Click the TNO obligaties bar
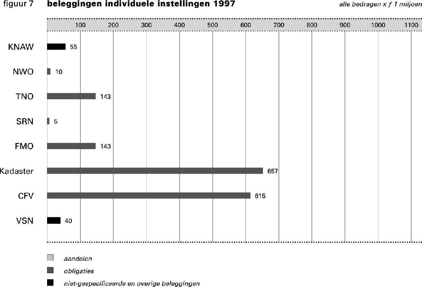This screenshot has height=287, width=422. click(x=71, y=97)
